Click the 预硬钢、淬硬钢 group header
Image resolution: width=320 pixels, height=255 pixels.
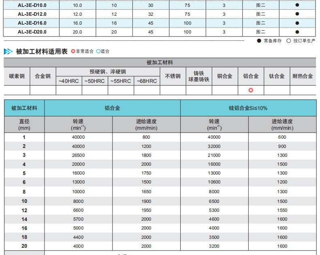click(108, 72)
